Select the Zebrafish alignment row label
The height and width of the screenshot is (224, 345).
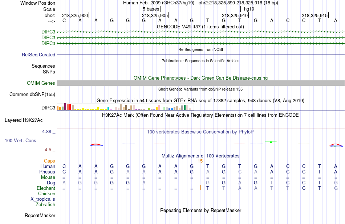click(45, 204)
